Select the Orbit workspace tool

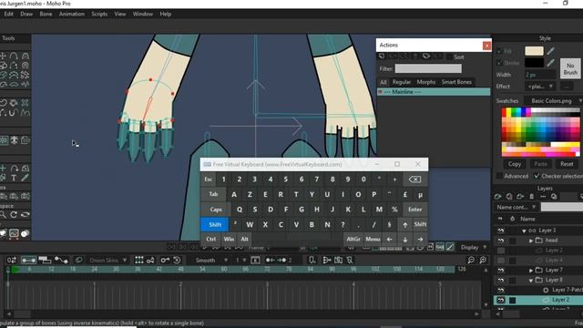(25, 215)
